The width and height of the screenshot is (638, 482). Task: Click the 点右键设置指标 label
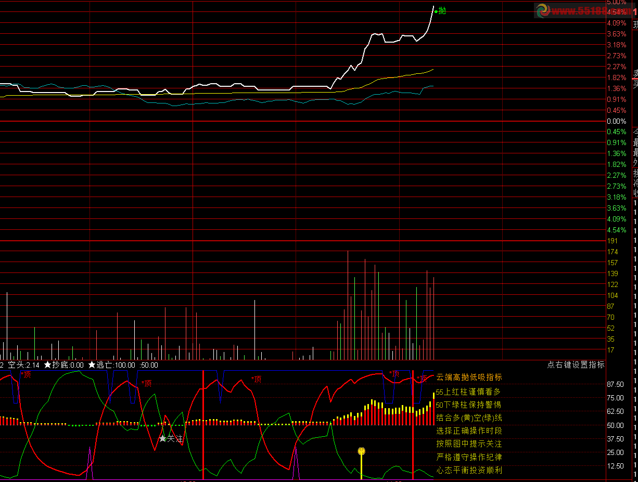576,365
